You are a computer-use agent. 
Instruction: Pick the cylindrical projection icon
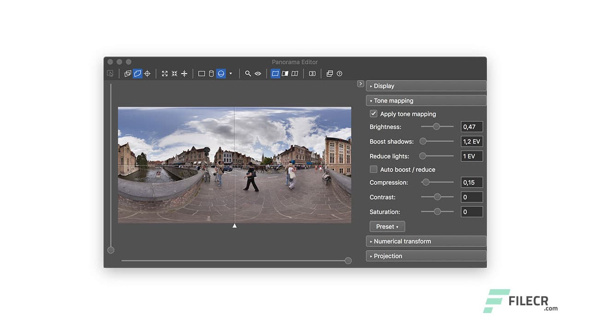pos(211,73)
